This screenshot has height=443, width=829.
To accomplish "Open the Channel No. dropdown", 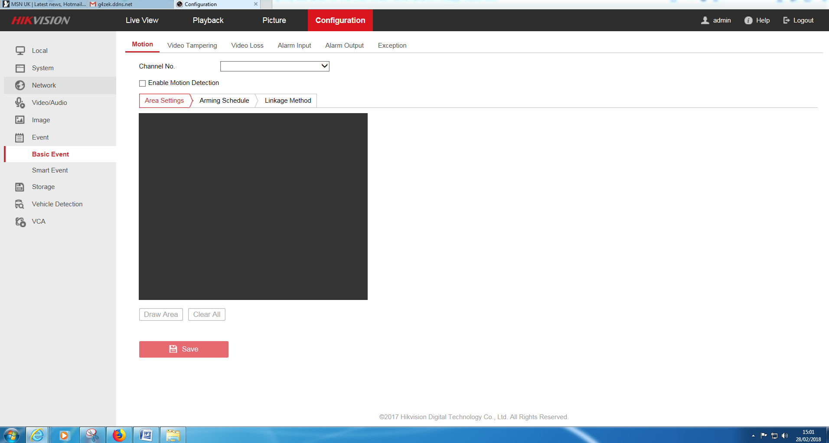I will pyautogui.click(x=274, y=66).
